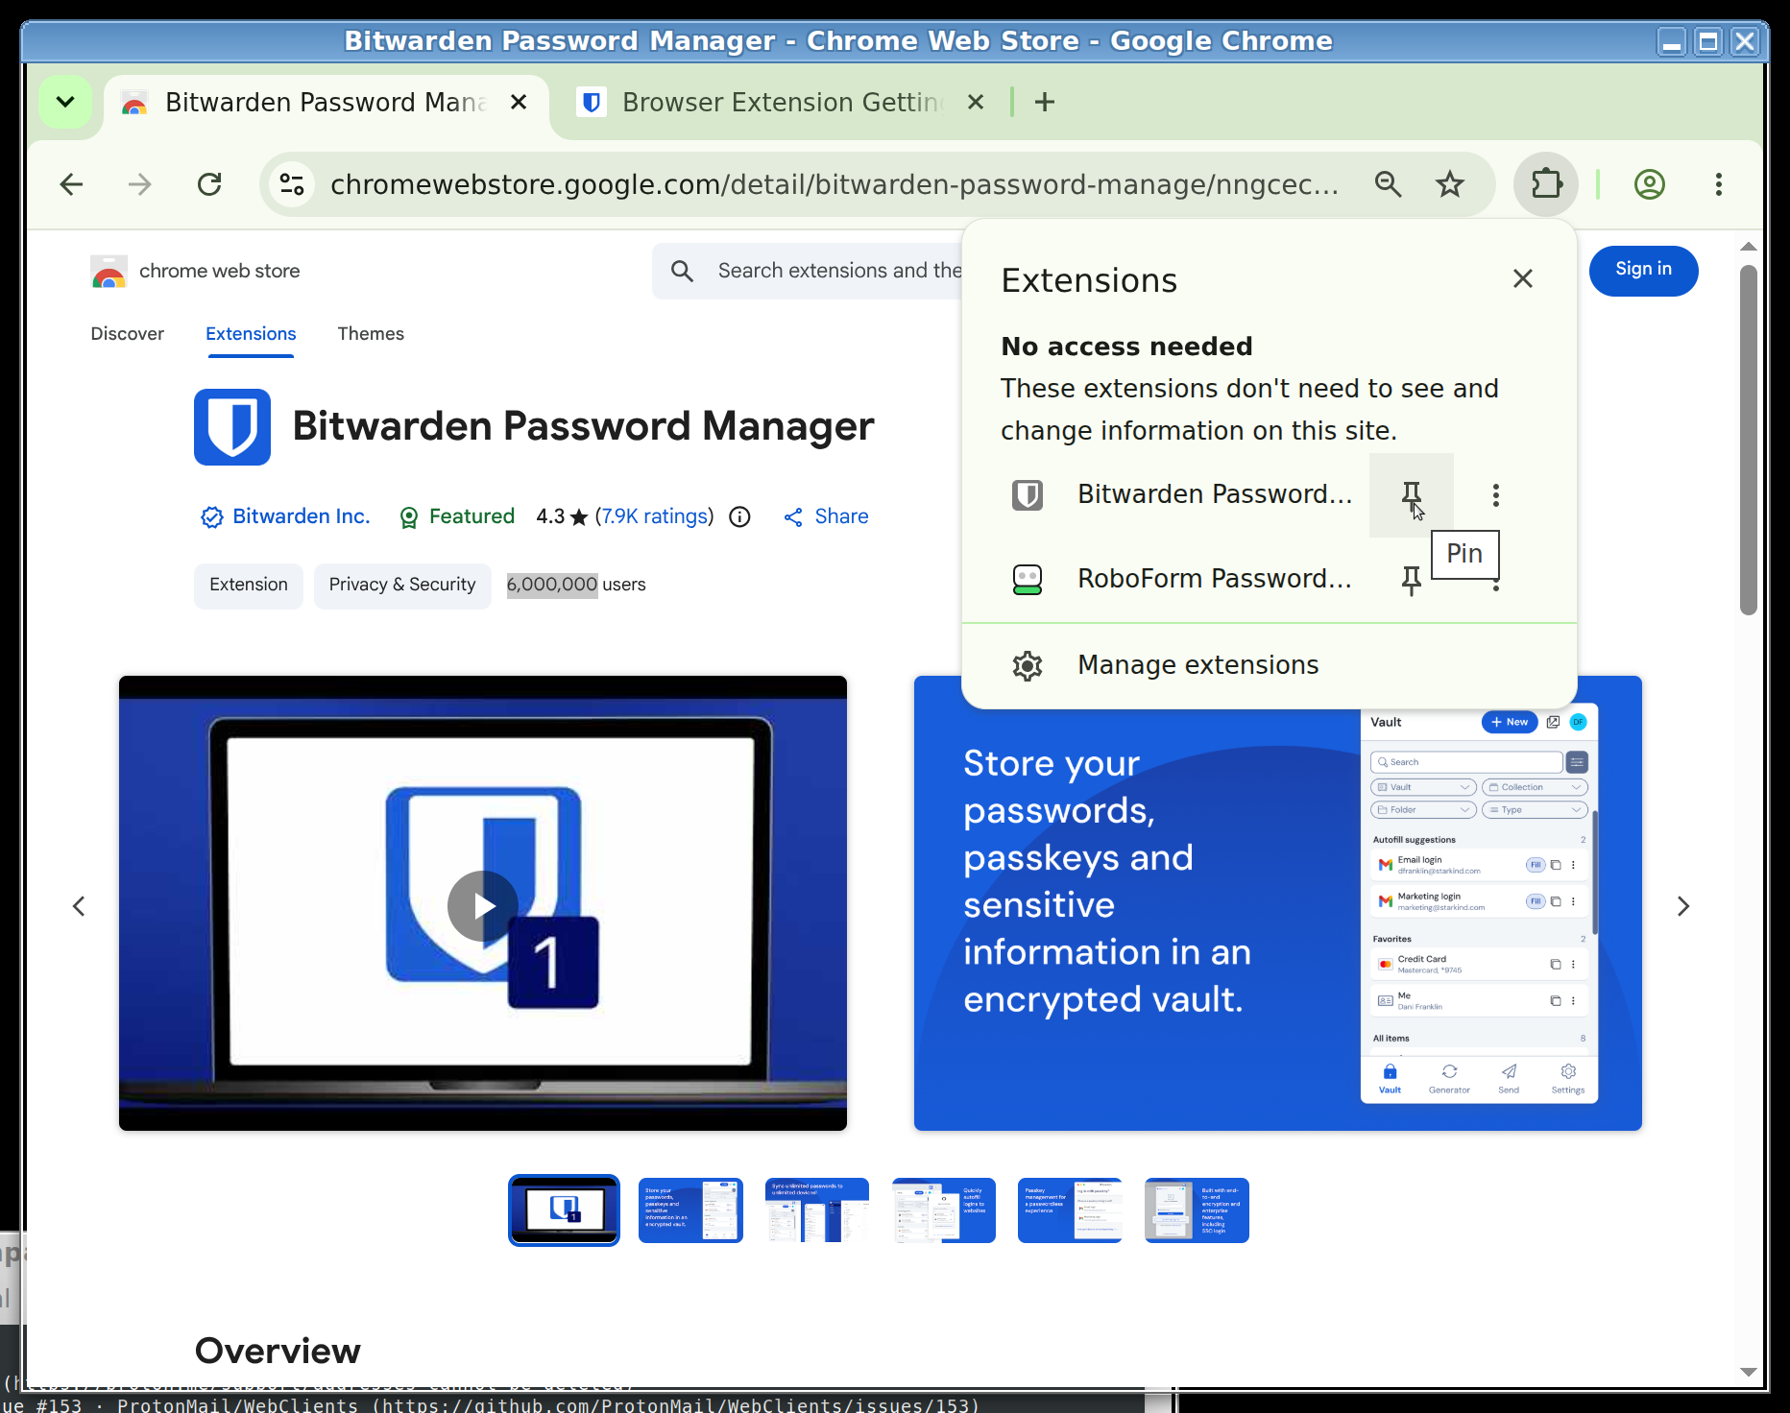Maximize the Chrome window
This screenshot has height=1413, width=1790.
[x=1707, y=42]
